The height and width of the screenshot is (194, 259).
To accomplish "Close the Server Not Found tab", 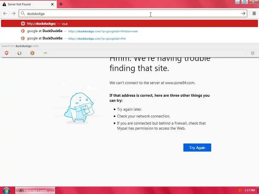I will [x=52, y=4].
